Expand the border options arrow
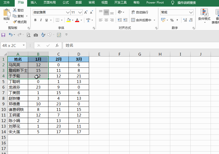 coord(62,20)
